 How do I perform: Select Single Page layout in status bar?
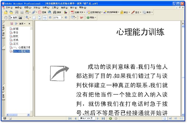[165, 118]
